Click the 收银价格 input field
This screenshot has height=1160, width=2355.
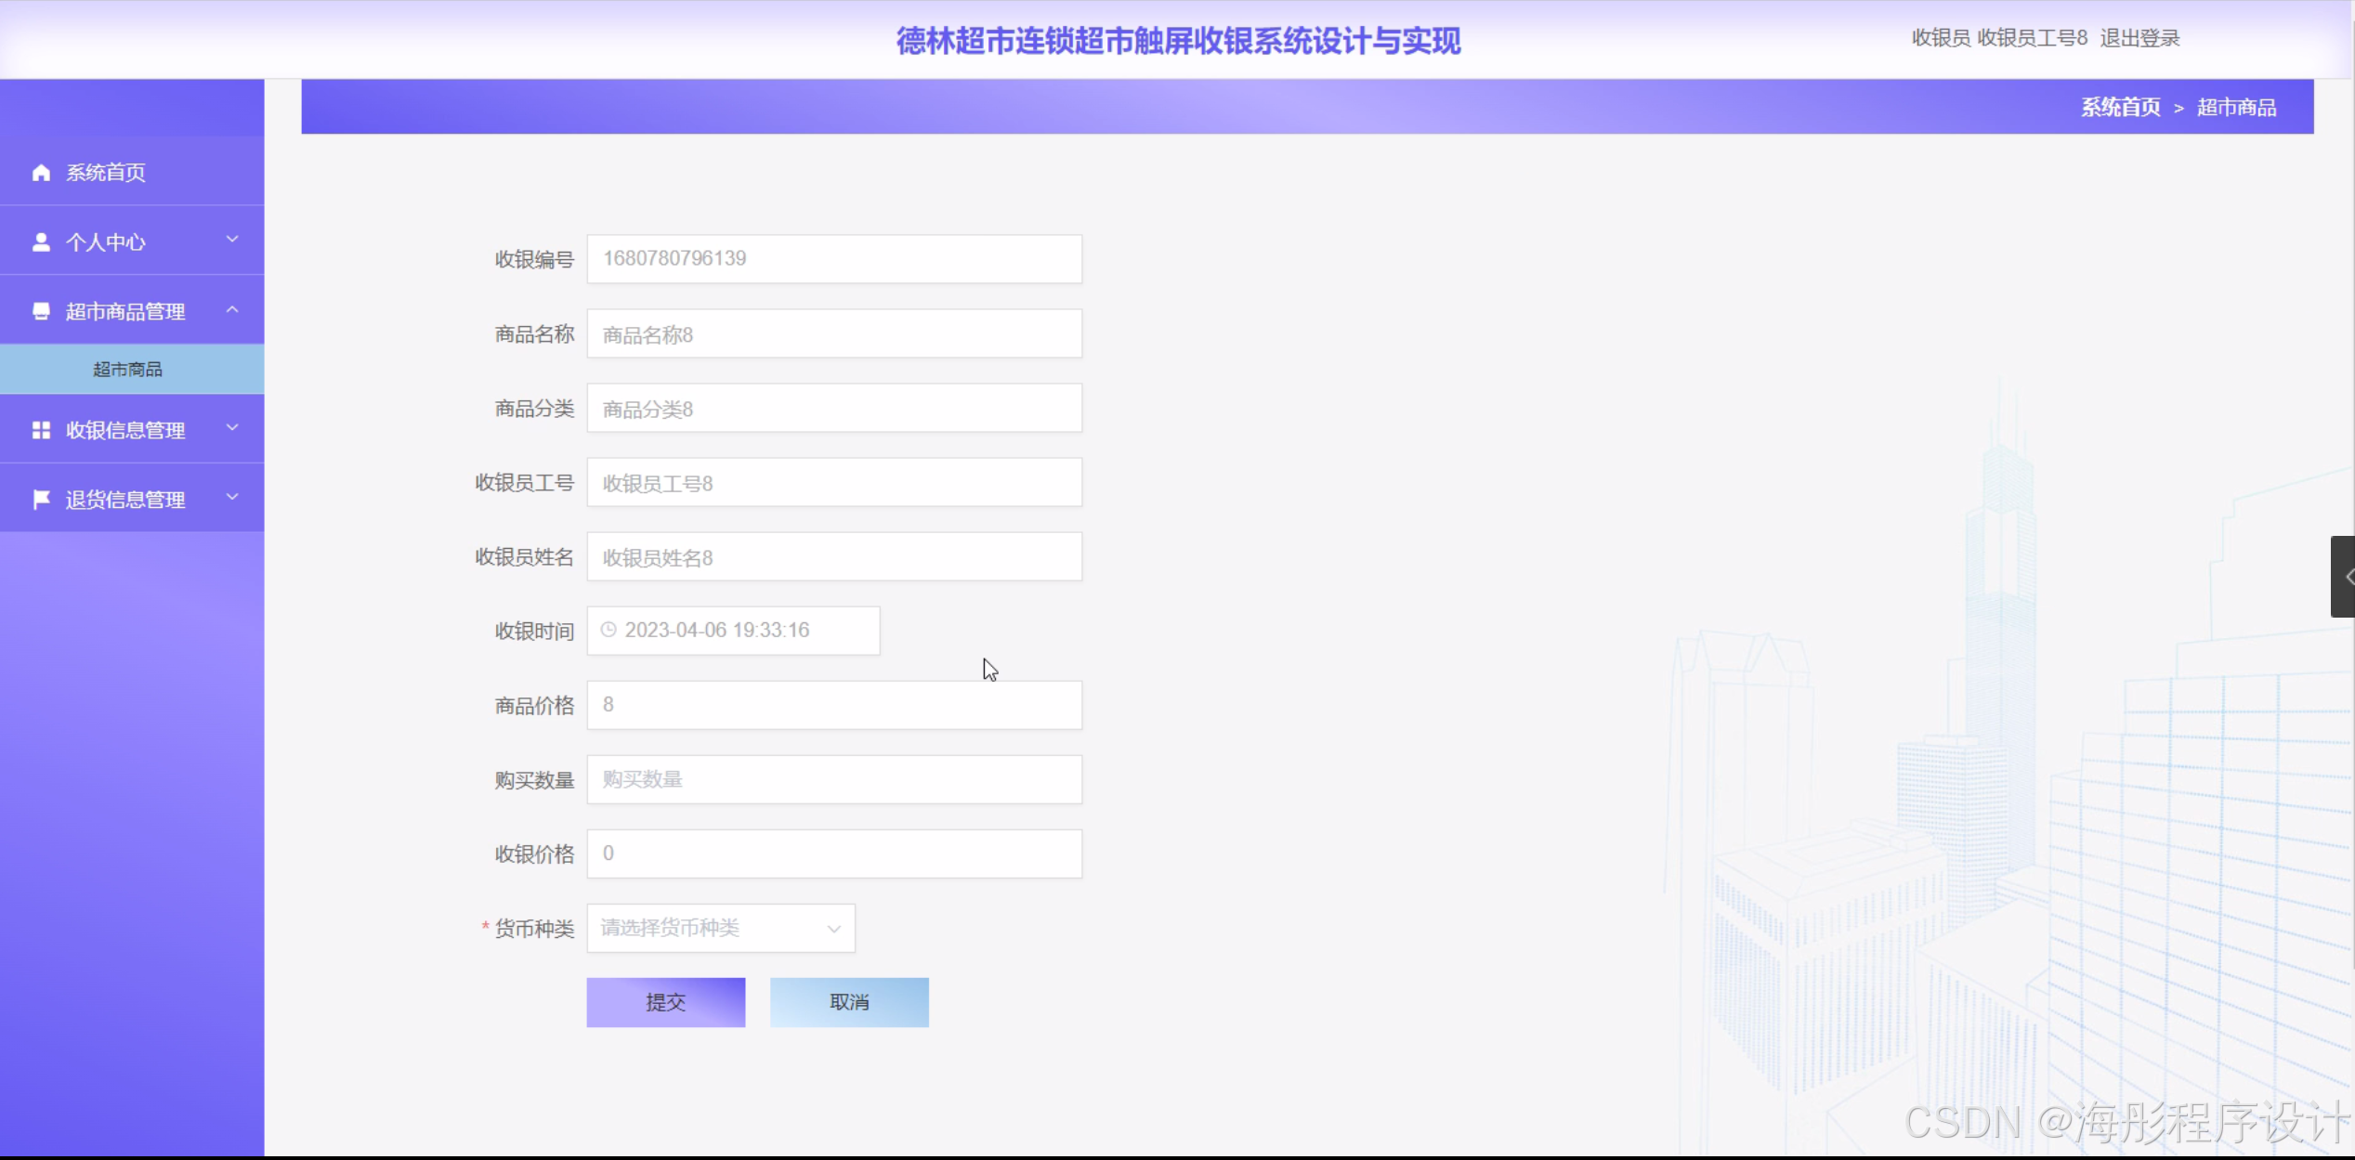click(833, 854)
